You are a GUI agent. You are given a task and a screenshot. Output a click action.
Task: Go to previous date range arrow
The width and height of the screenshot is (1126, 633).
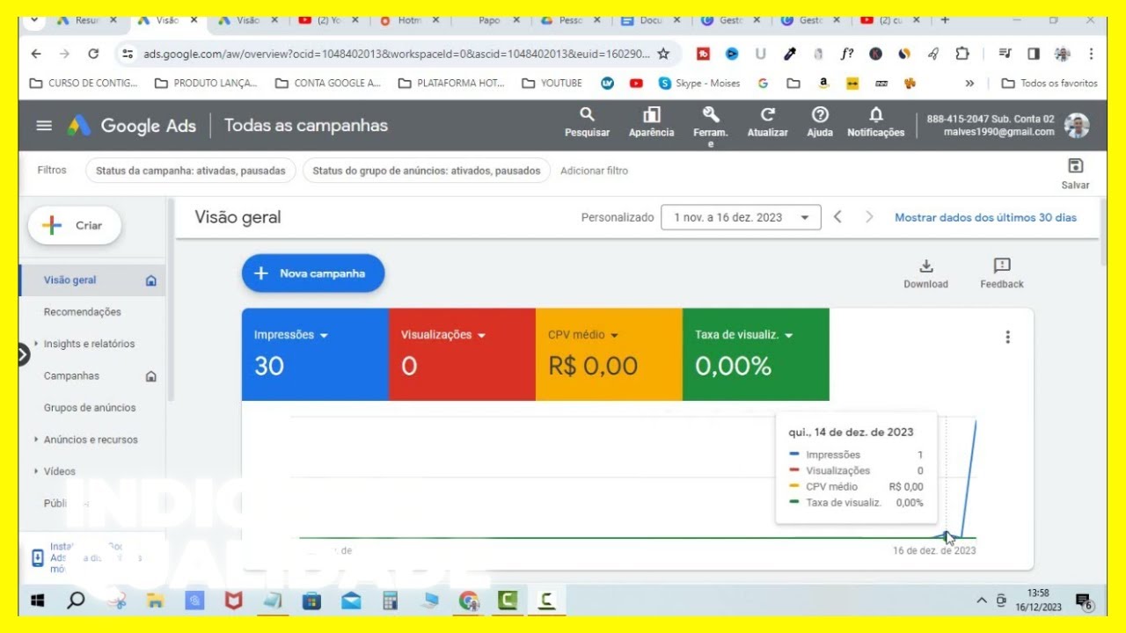tap(837, 217)
